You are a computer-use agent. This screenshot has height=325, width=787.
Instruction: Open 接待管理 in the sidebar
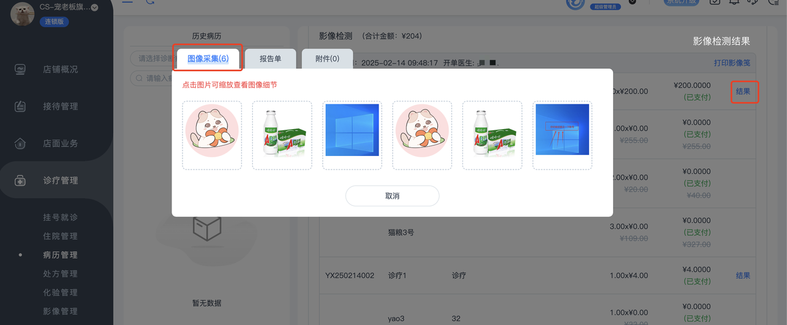[x=60, y=106]
